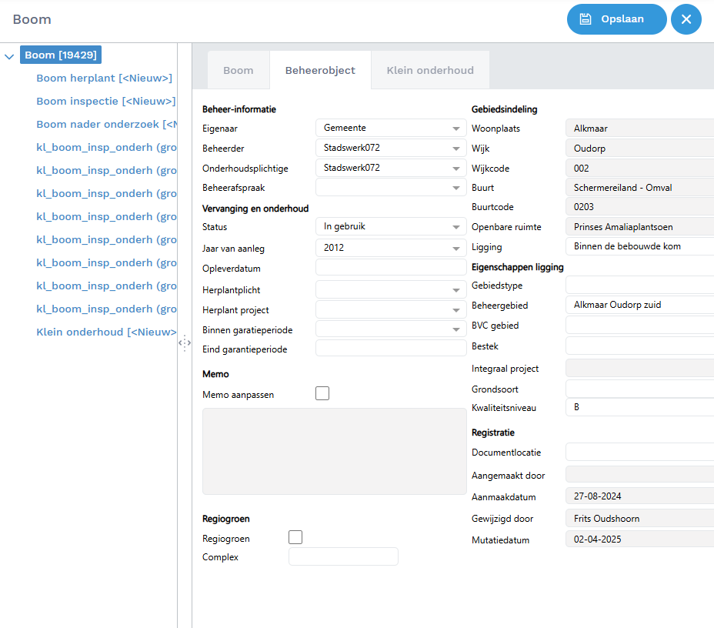Switch to the Klein onderhoud tab
The width and height of the screenshot is (714, 628).
coord(429,70)
